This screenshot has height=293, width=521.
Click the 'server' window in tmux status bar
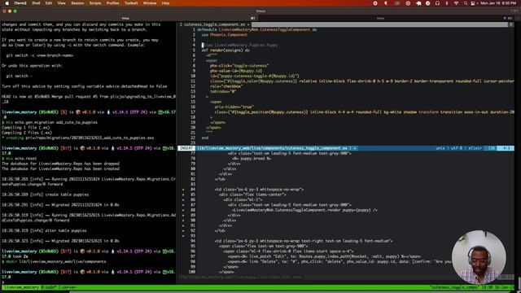(68, 287)
